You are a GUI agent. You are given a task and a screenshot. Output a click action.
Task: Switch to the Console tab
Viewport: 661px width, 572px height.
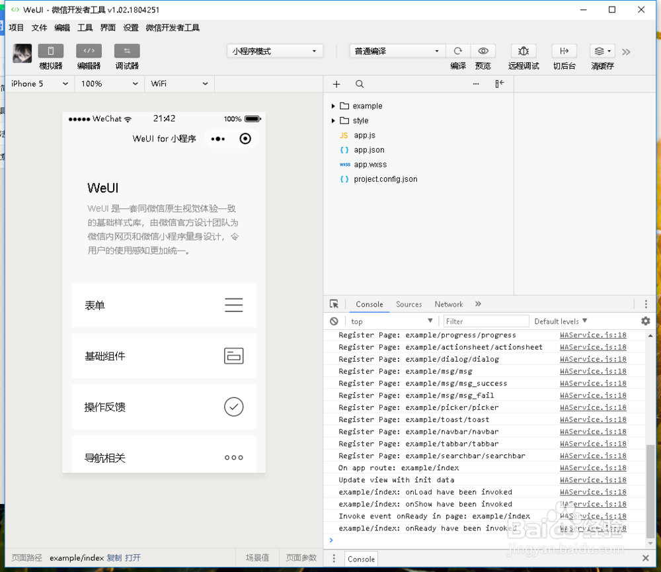coord(369,304)
